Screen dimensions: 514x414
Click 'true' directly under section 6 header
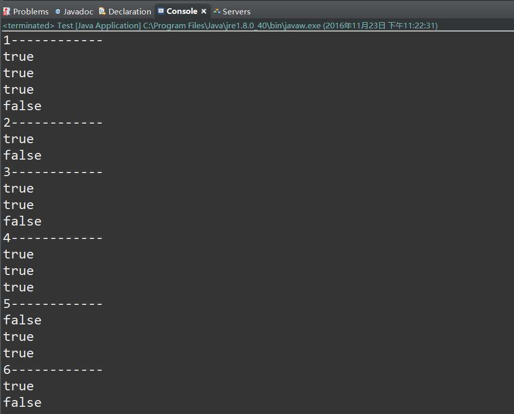point(19,386)
